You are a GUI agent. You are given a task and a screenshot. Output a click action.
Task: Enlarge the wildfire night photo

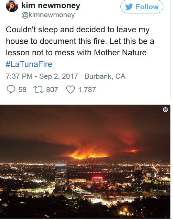85,162
